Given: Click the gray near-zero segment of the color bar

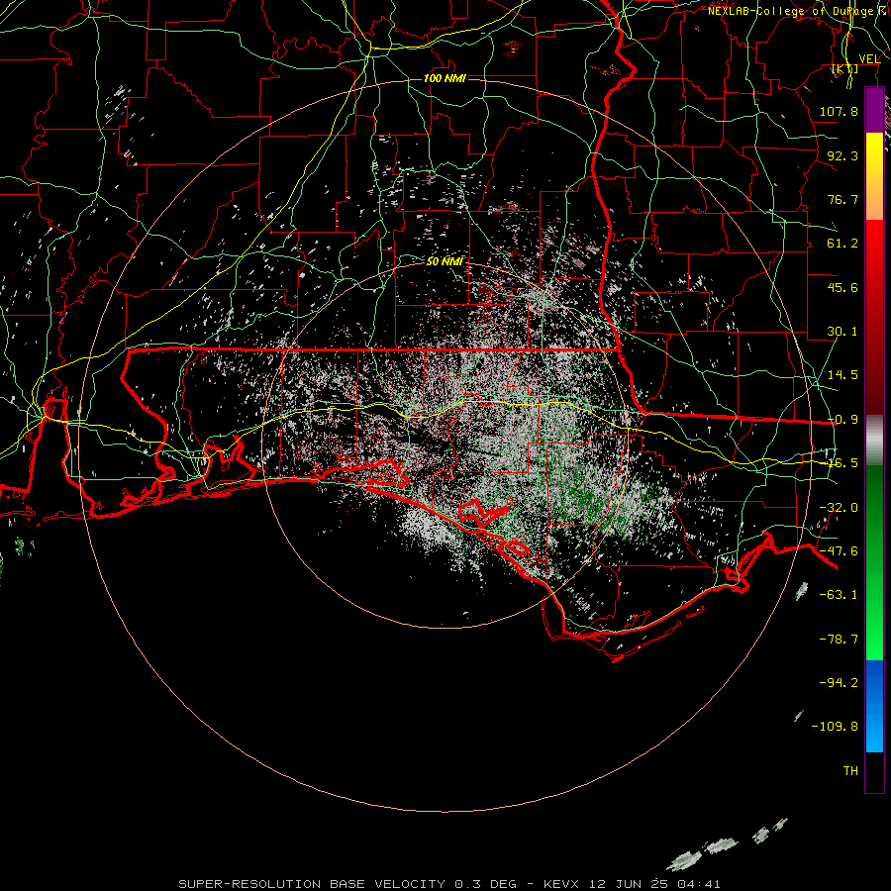Looking at the screenshot, I should point(874,441).
